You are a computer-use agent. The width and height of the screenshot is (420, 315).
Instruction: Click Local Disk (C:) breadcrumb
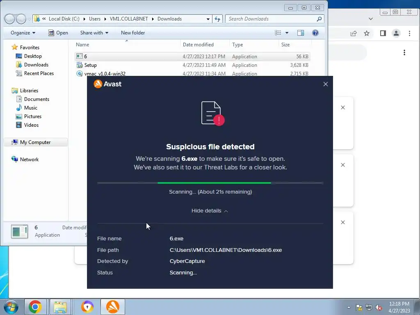(64, 19)
